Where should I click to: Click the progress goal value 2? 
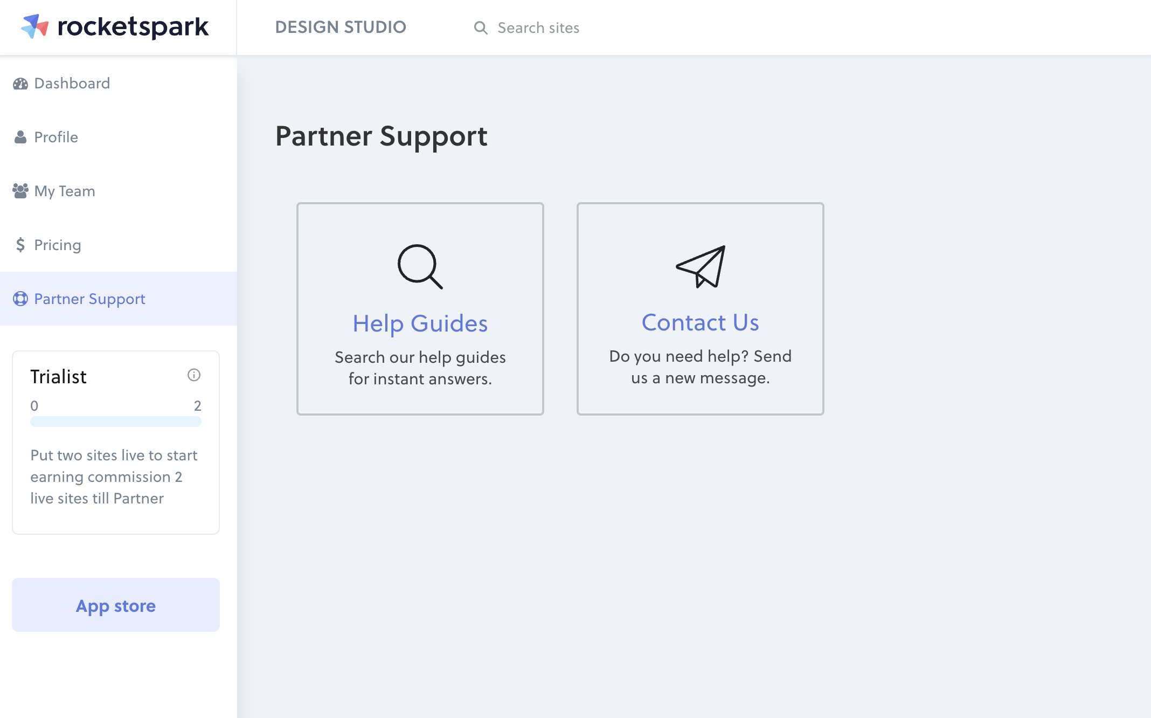coord(197,405)
